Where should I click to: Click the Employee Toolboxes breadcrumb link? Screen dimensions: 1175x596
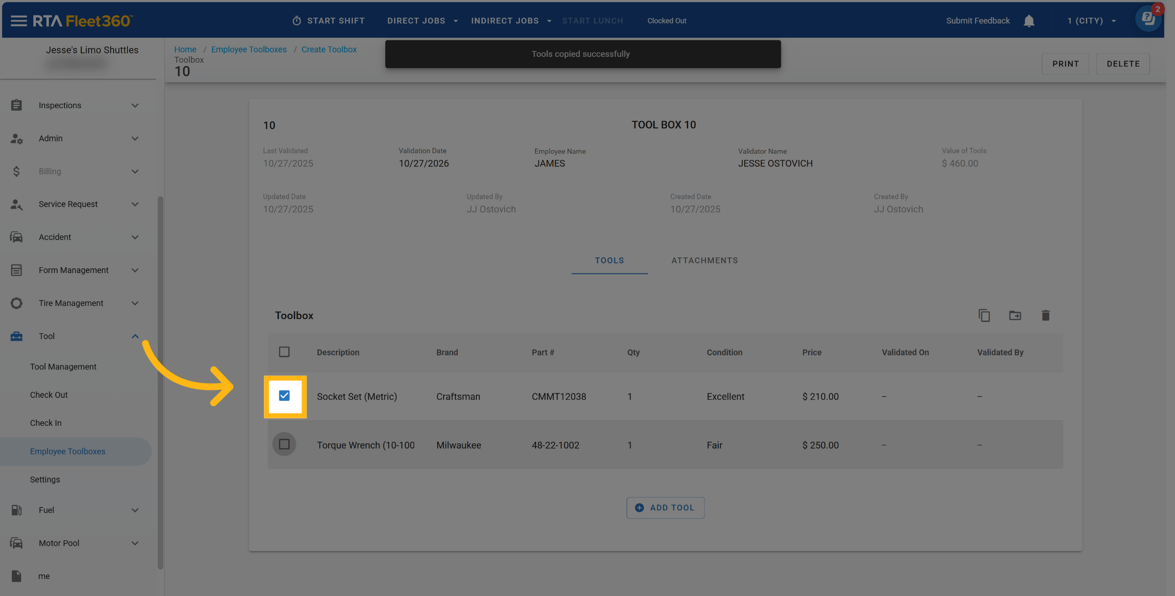(249, 49)
